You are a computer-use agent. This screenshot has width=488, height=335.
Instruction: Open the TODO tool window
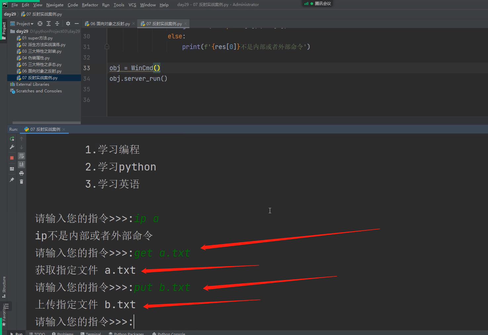pos(37,333)
